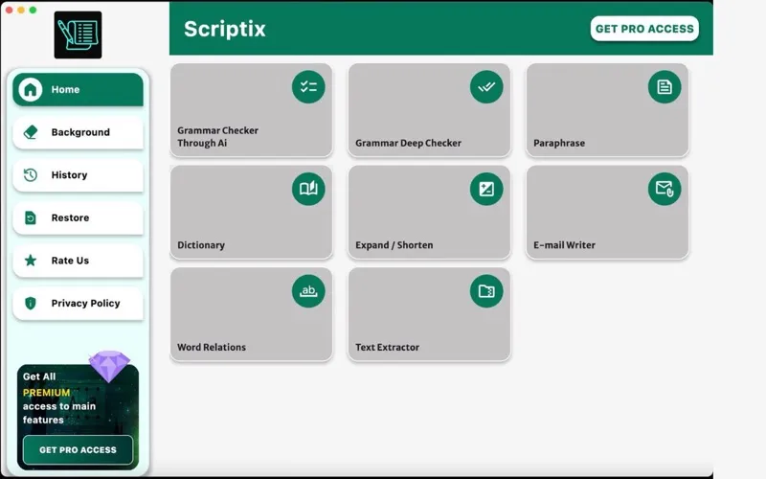Select Restore in the sidebar

(x=79, y=217)
